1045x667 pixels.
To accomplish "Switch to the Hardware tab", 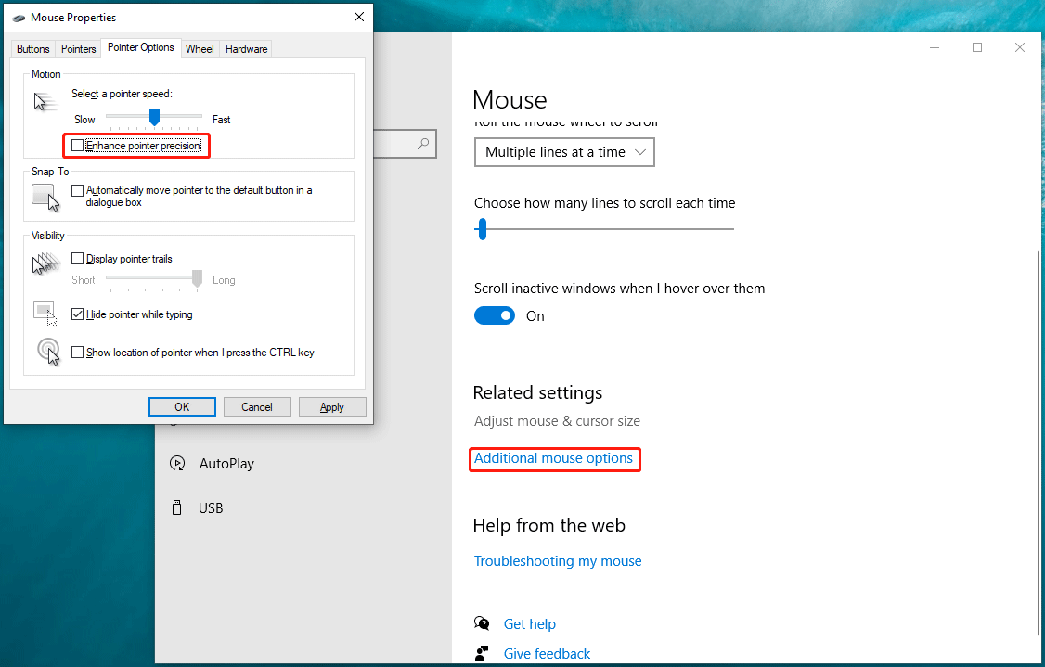I will pyautogui.click(x=245, y=48).
